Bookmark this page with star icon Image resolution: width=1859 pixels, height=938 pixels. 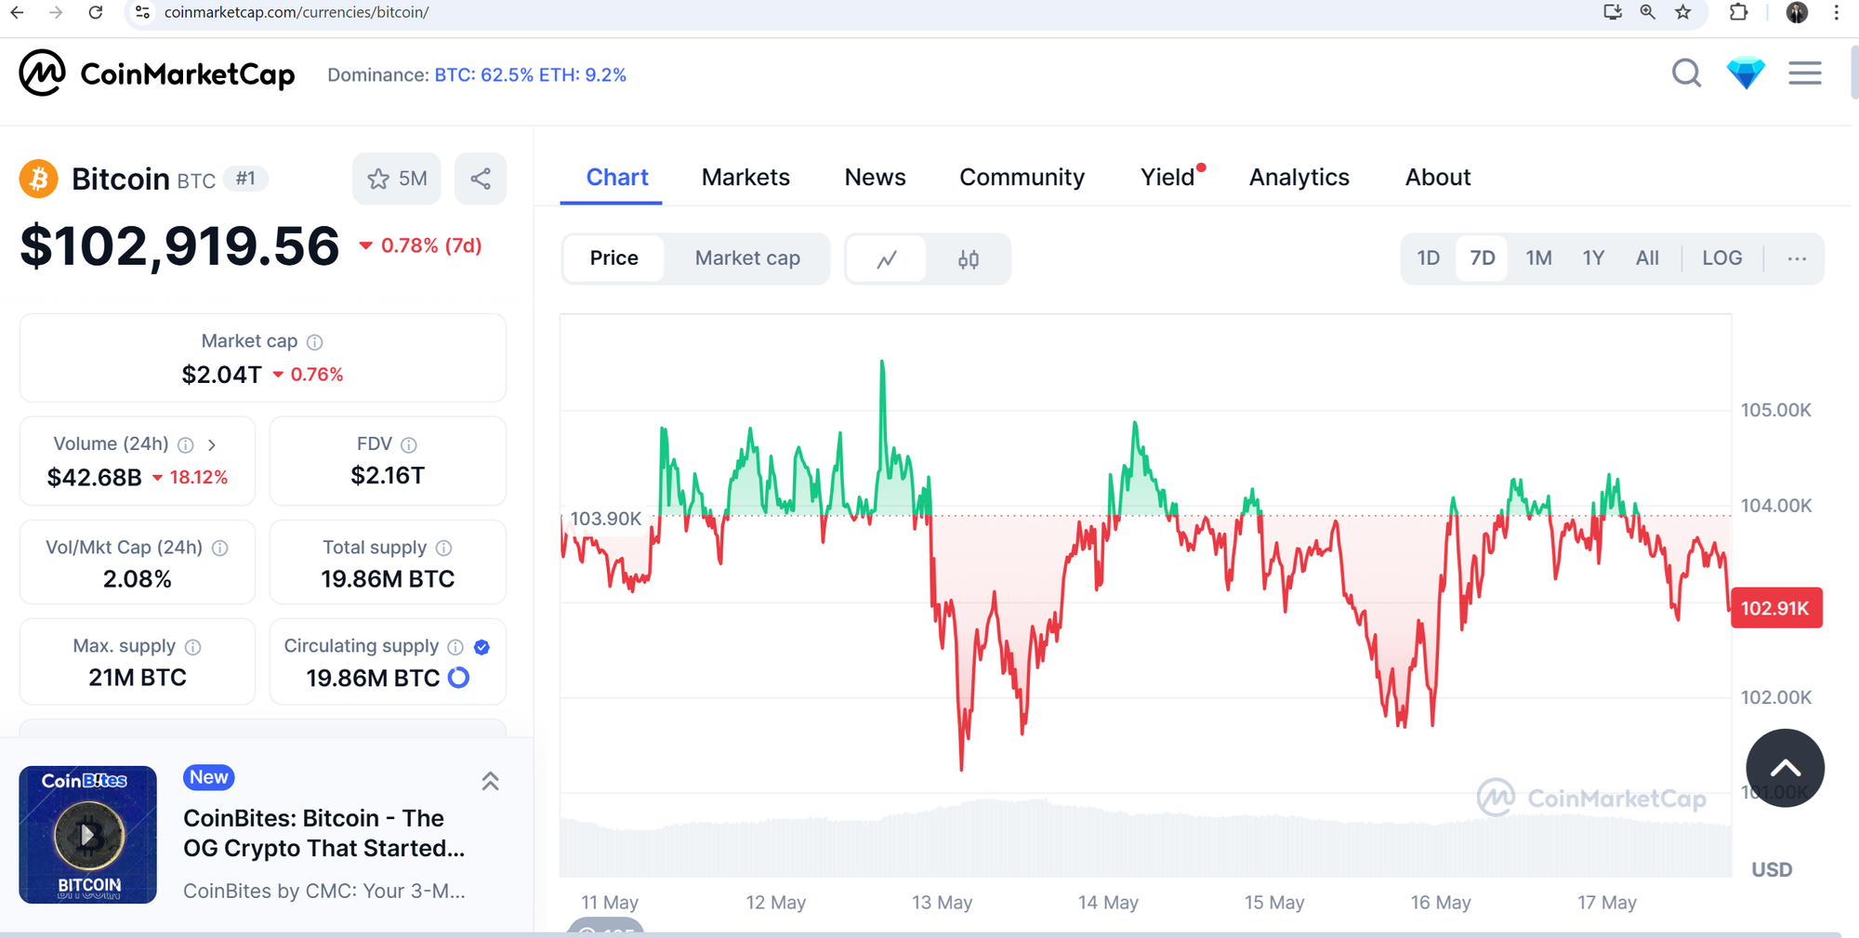[1683, 12]
